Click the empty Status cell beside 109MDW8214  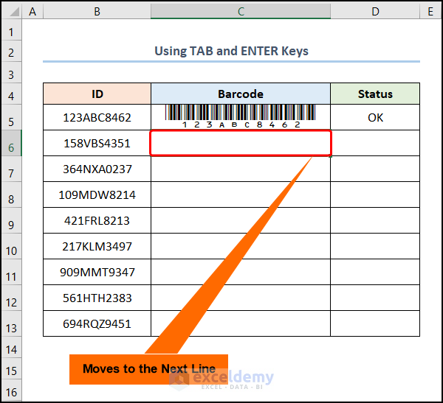375,195
